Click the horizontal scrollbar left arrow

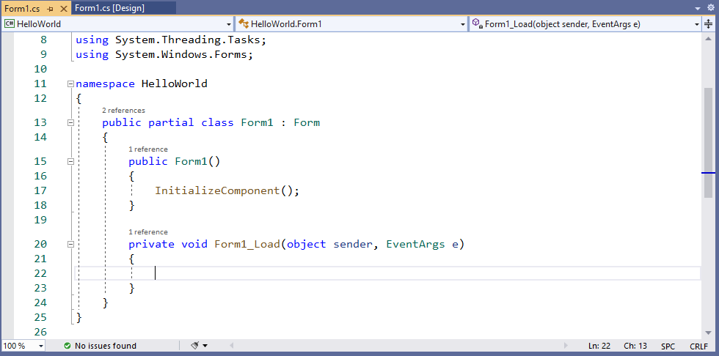[x=231, y=346]
